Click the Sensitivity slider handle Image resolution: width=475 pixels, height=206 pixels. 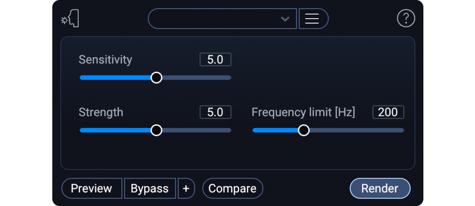tap(156, 78)
